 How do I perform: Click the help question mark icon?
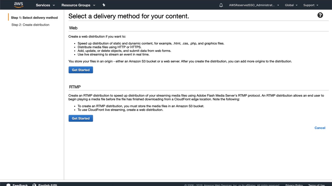(320, 15)
